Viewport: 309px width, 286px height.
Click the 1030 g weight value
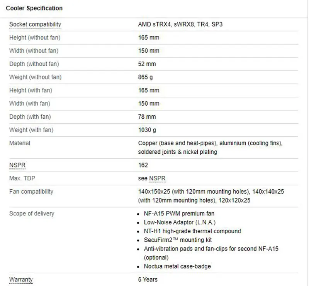coord(147,130)
